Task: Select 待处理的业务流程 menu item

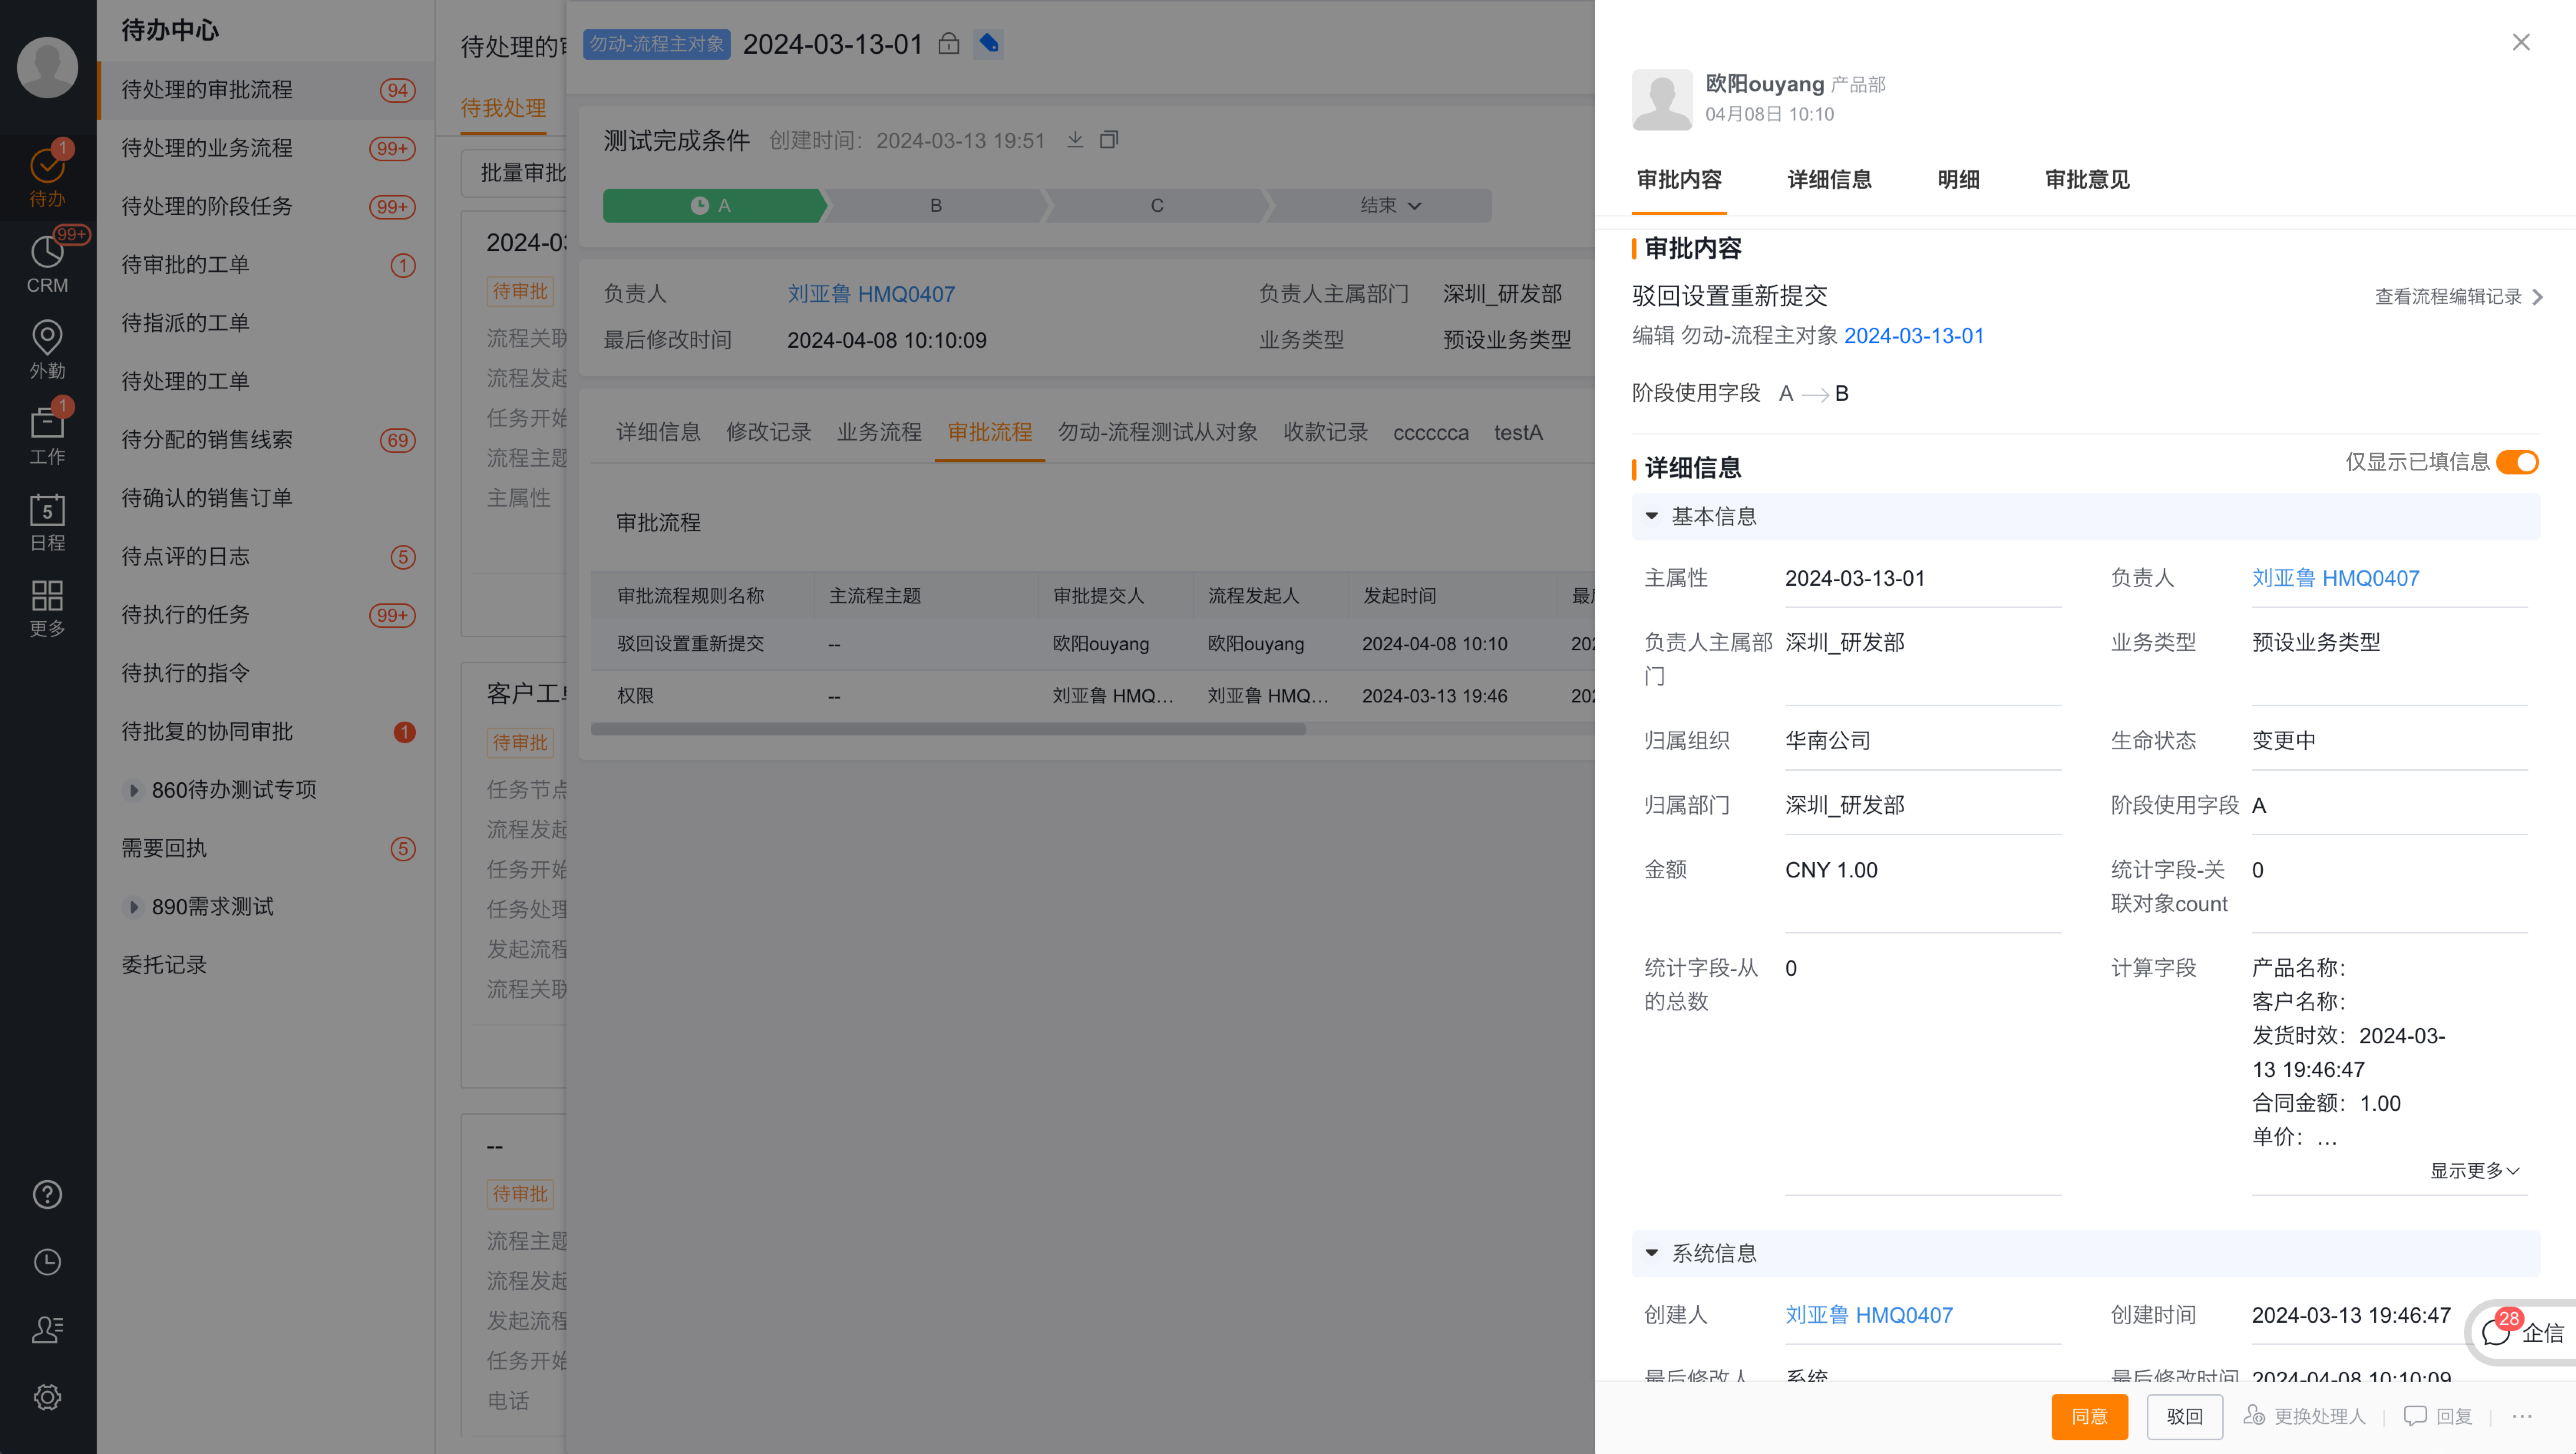Action: tap(266, 148)
